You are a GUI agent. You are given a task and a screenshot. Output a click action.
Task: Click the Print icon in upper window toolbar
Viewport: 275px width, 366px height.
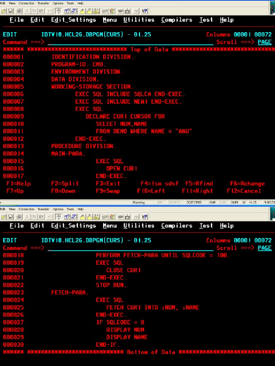click(19, 11)
